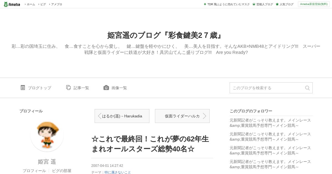Click Ameba新規登録(無料) button

[314, 4]
